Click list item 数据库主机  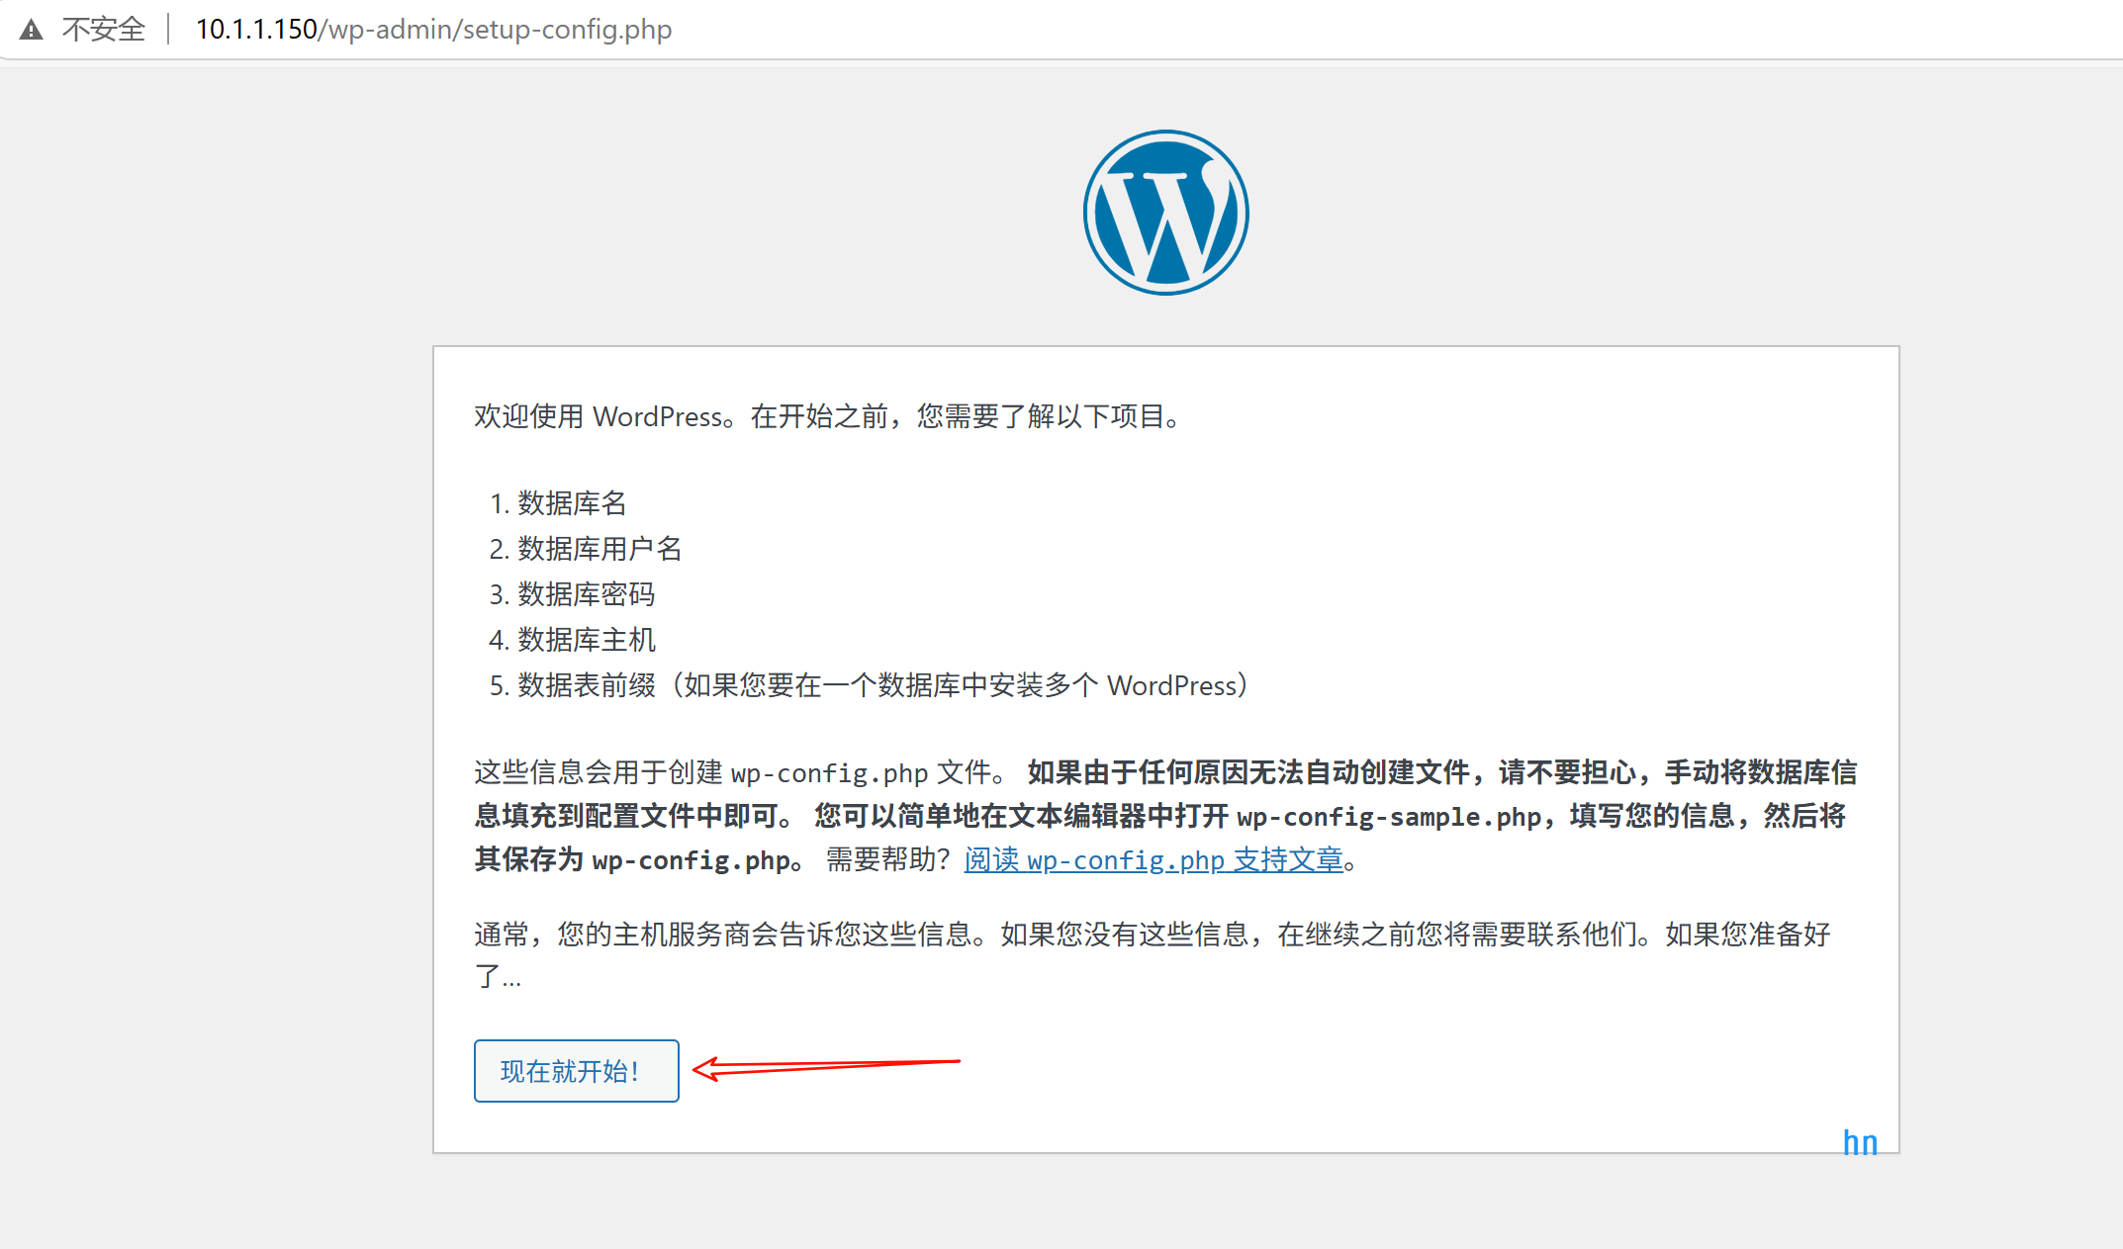[x=586, y=640]
